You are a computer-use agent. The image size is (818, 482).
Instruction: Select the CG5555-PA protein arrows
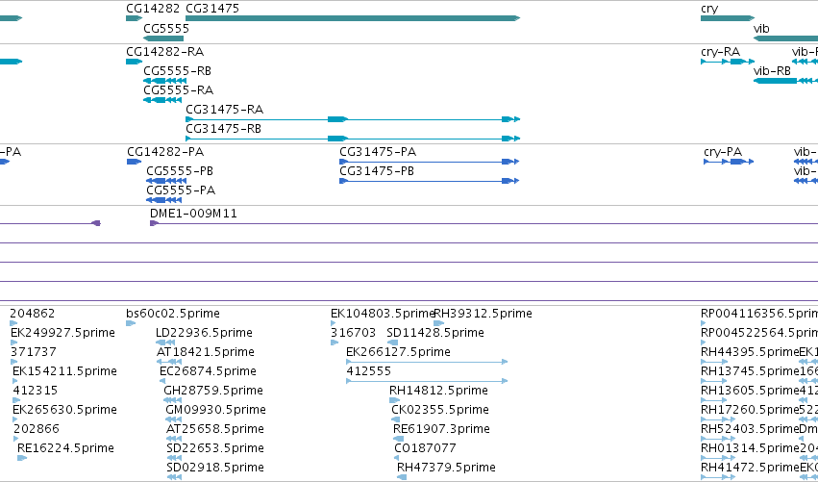[x=163, y=200]
